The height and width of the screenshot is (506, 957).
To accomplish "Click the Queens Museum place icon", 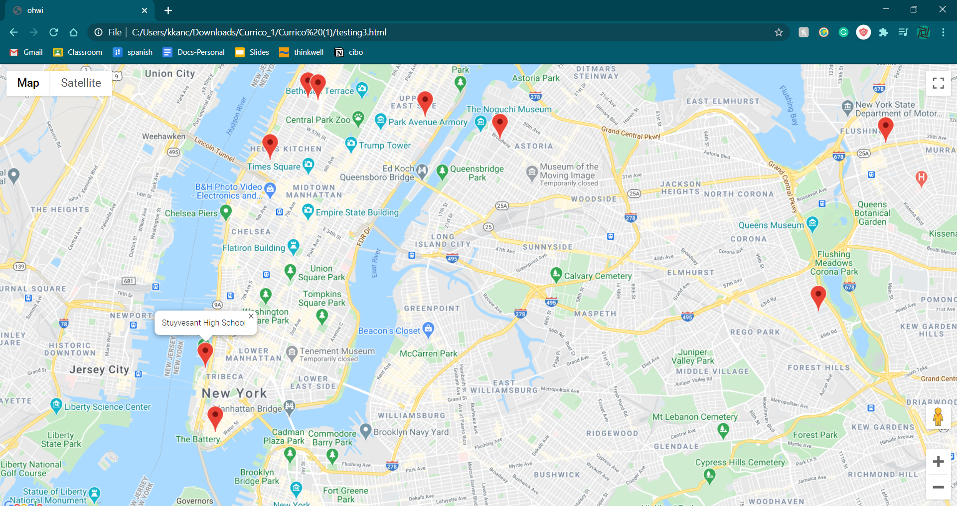I will coord(812,224).
